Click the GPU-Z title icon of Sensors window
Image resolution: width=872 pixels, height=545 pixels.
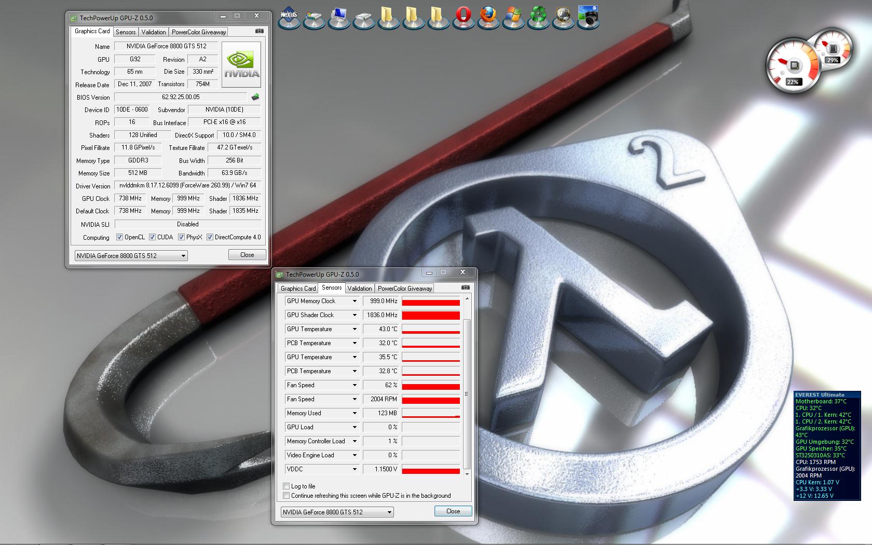[x=279, y=275]
